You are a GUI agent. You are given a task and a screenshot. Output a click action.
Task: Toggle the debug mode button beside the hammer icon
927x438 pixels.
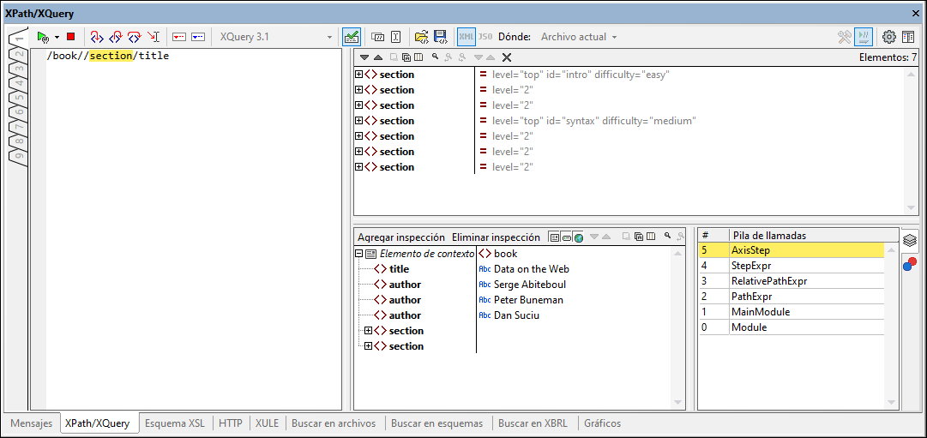point(864,37)
